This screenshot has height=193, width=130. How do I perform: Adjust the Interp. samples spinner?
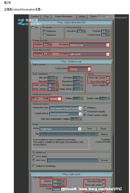(x=57, y=89)
